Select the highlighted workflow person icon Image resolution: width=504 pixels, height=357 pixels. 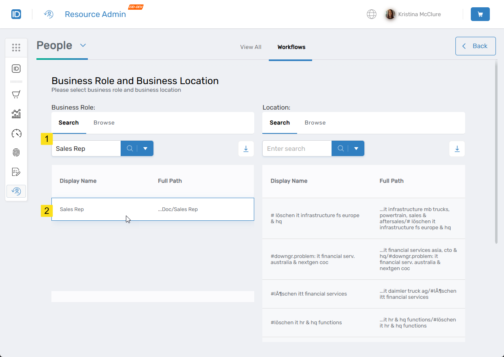16,191
